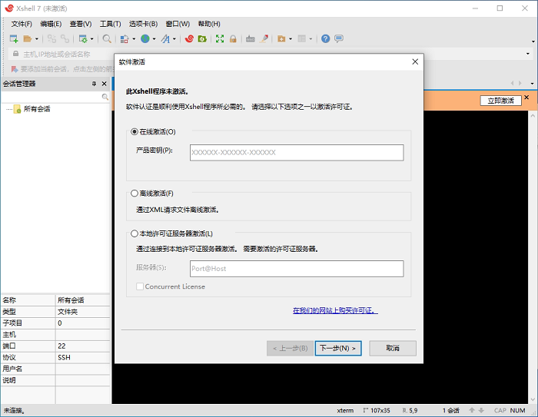Click the green full screen arrows icon
Screen dimensions: 538x417
pyautogui.click(x=220, y=38)
